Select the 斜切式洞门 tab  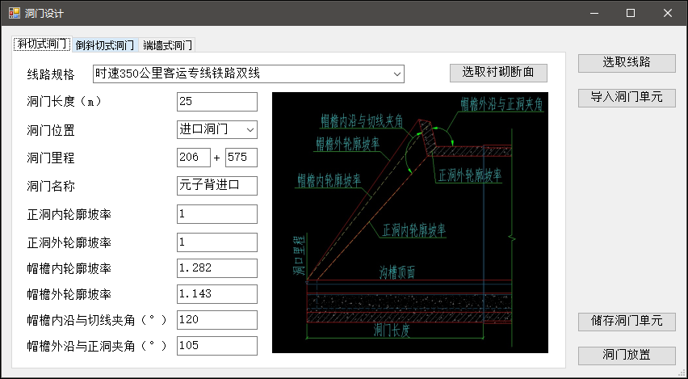click(x=43, y=44)
